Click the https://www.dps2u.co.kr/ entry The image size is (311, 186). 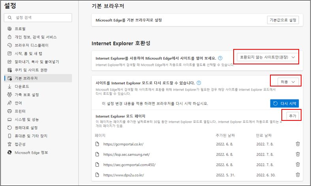(124, 175)
